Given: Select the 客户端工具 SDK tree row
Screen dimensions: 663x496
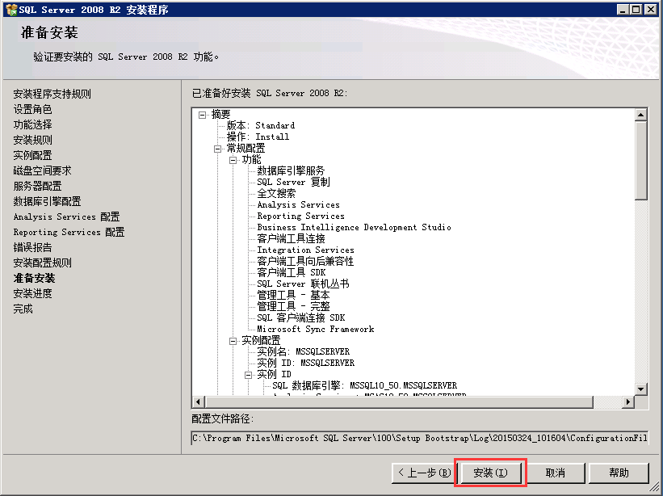Looking at the screenshot, I should [x=292, y=273].
